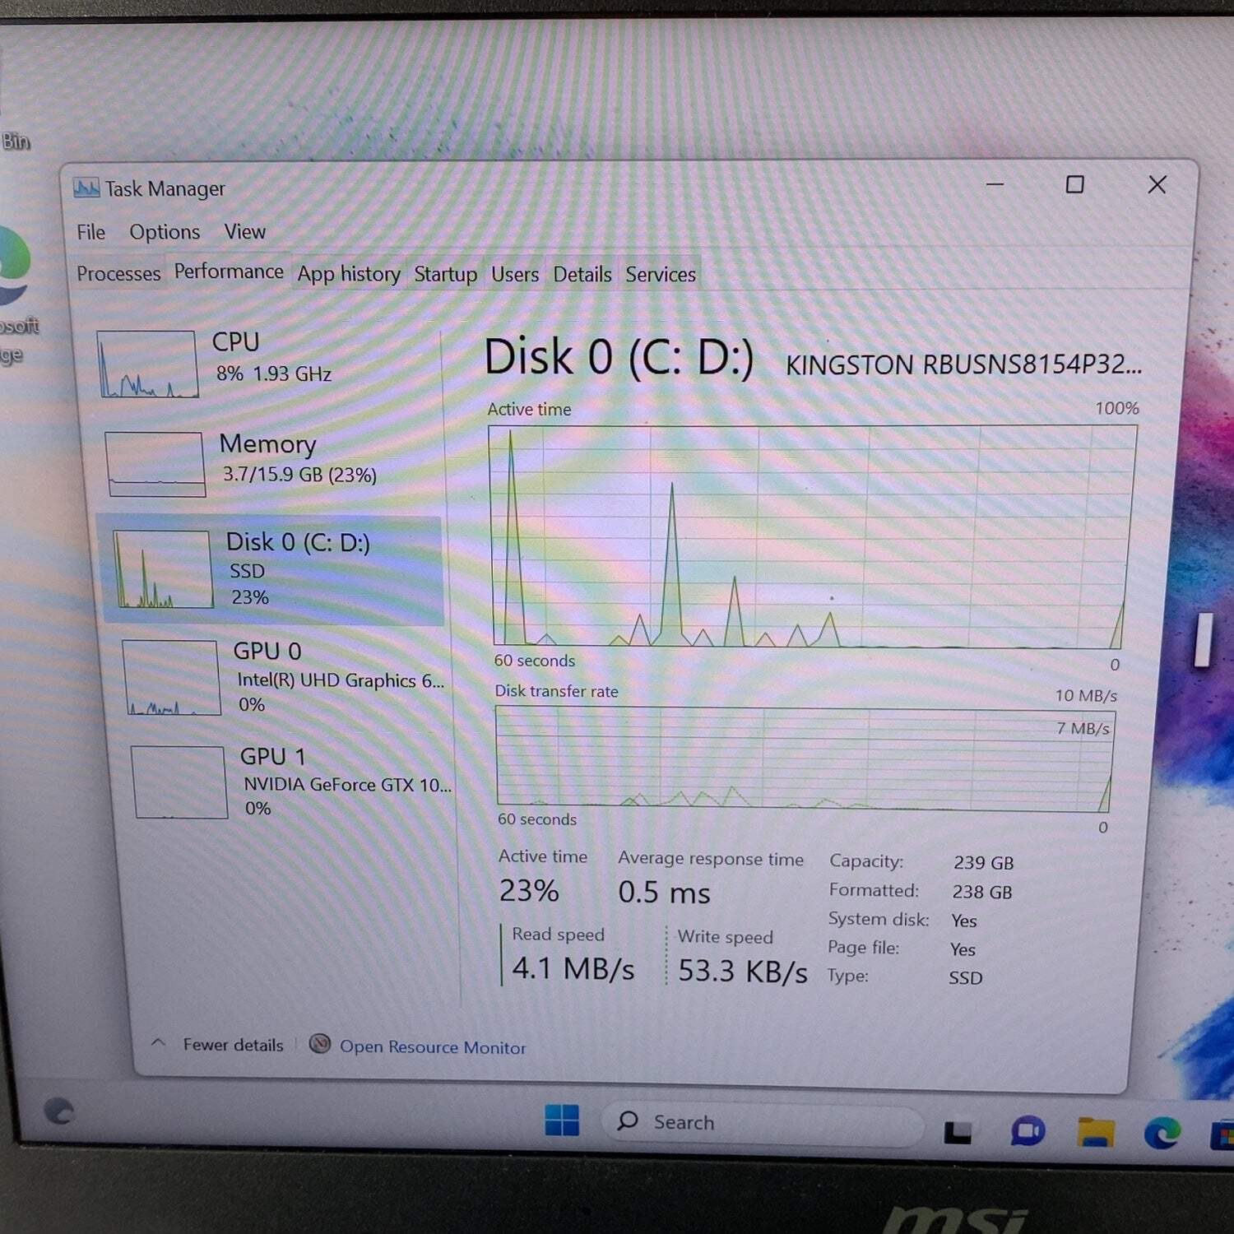Click the 53.3 KB/s write speed value
The width and height of the screenshot is (1234, 1234).
click(x=743, y=972)
